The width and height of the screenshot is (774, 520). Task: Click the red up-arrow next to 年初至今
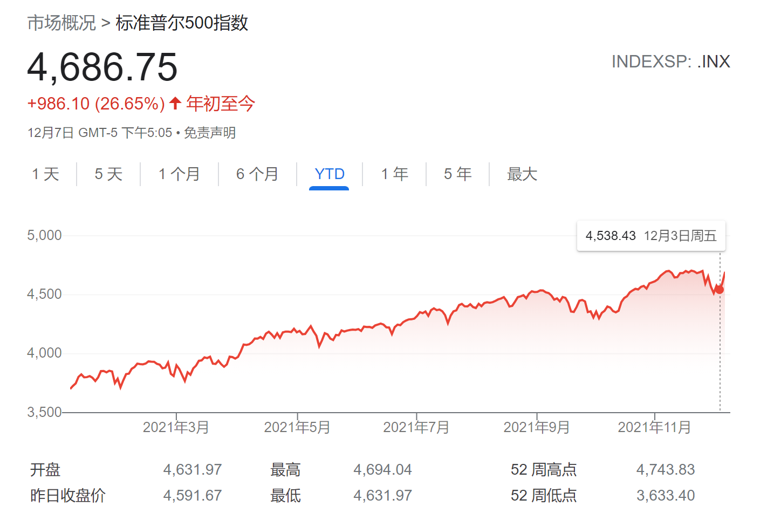[x=175, y=103]
